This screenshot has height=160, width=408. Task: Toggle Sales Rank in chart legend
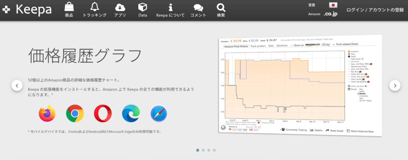coord(356,59)
